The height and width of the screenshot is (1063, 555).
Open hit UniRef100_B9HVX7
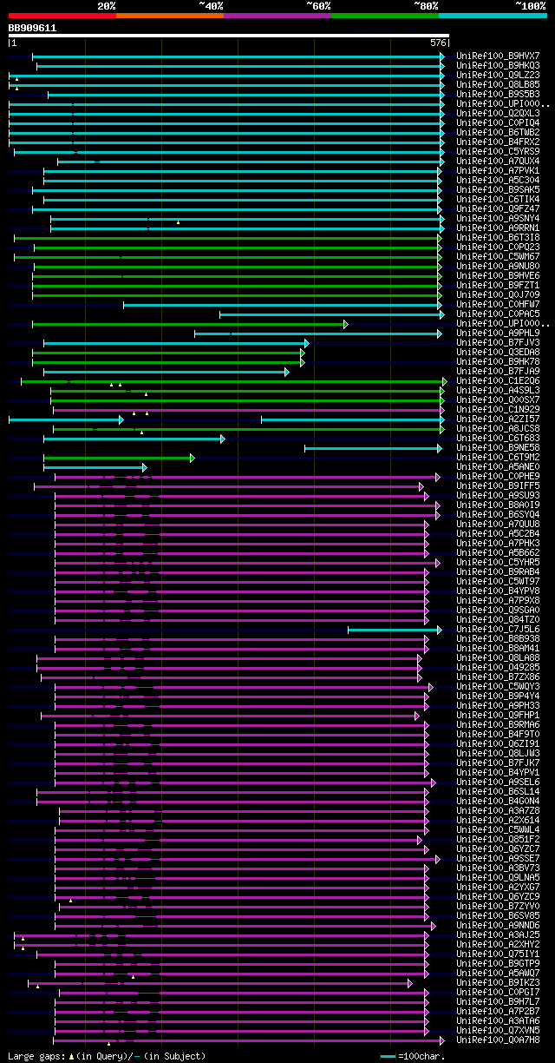[x=499, y=56]
